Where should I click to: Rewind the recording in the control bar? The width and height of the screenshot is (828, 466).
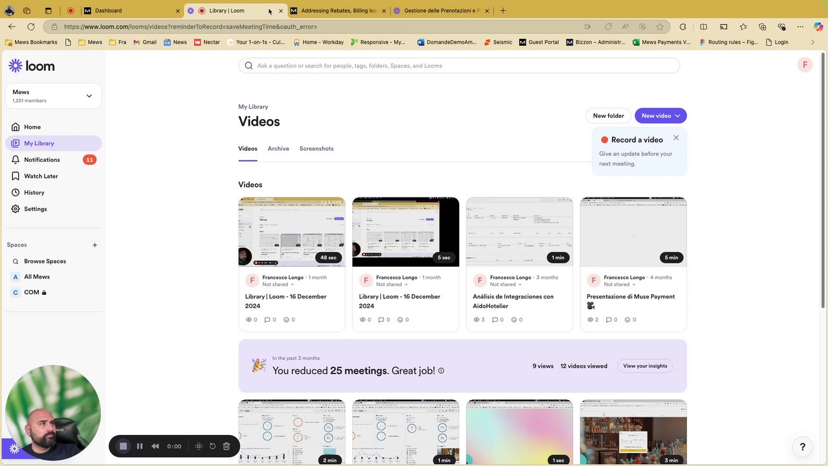155,446
